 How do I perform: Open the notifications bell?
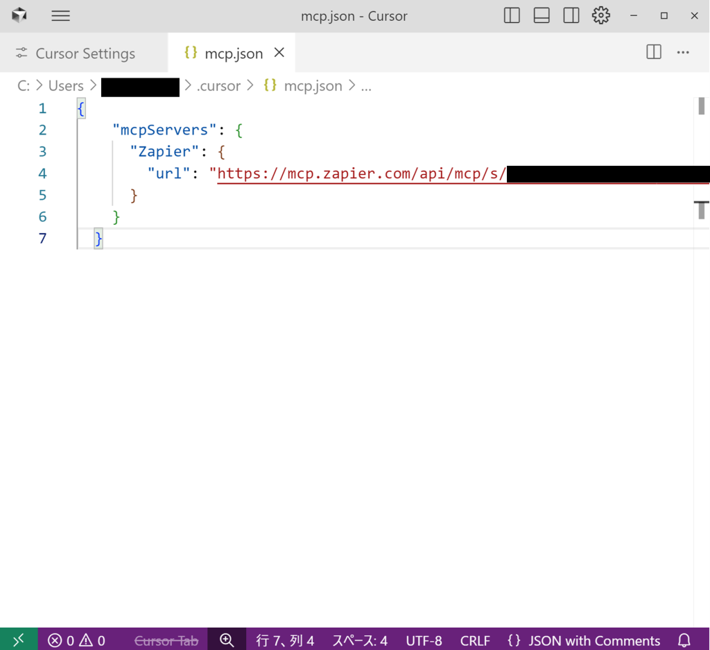(x=684, y=640)
